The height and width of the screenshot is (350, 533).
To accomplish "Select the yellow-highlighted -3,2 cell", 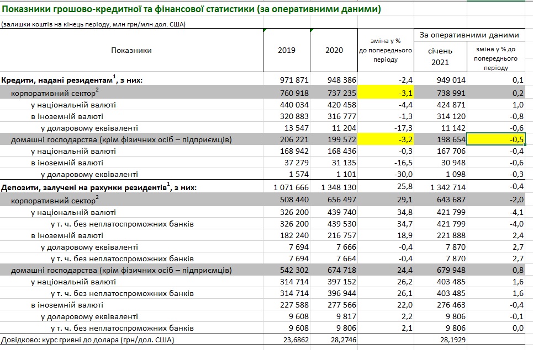I will point(386,140).
